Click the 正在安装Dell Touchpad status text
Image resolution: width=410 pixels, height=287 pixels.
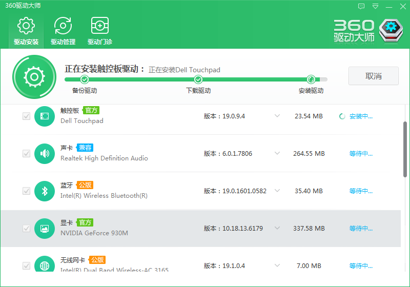click(184, 70)
